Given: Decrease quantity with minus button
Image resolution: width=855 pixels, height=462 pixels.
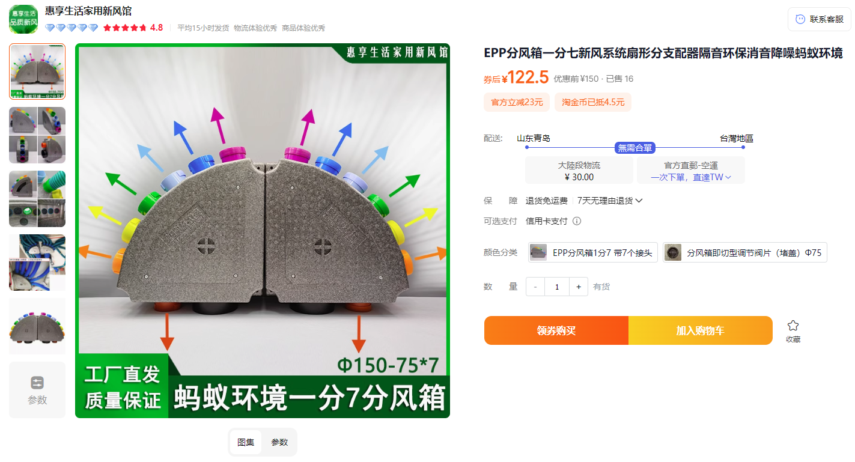Looking at the screenshot, I should (535, 287).
